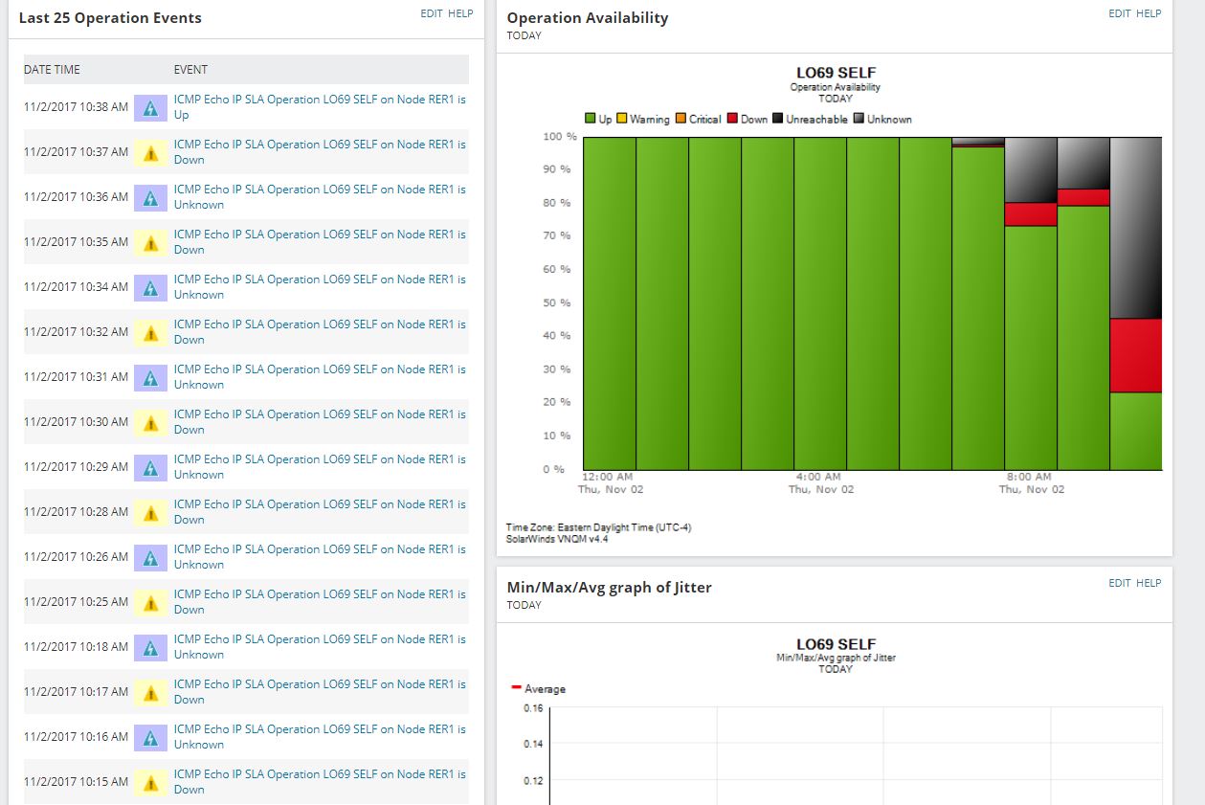This screenshot has width=1205, height=805.
Task: Click the blue status icon at 10:34 AM
Action: [x=150, y=287]
